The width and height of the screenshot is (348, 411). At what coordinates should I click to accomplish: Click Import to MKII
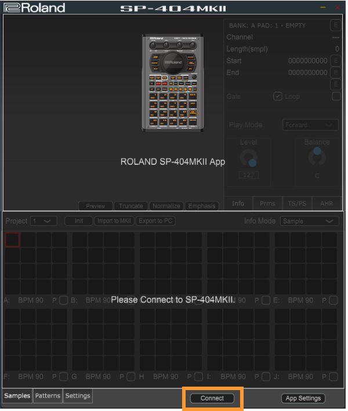114,221
